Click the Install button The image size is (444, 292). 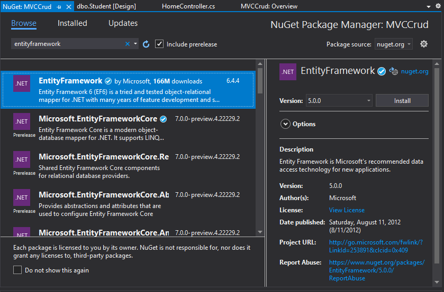coord(402,100)
